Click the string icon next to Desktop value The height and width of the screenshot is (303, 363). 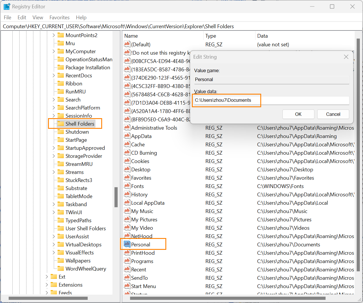(127, 169)
